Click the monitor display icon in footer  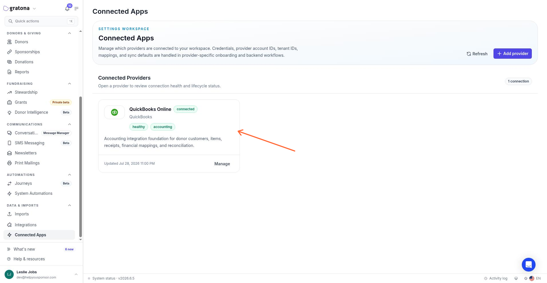(516, 278)
